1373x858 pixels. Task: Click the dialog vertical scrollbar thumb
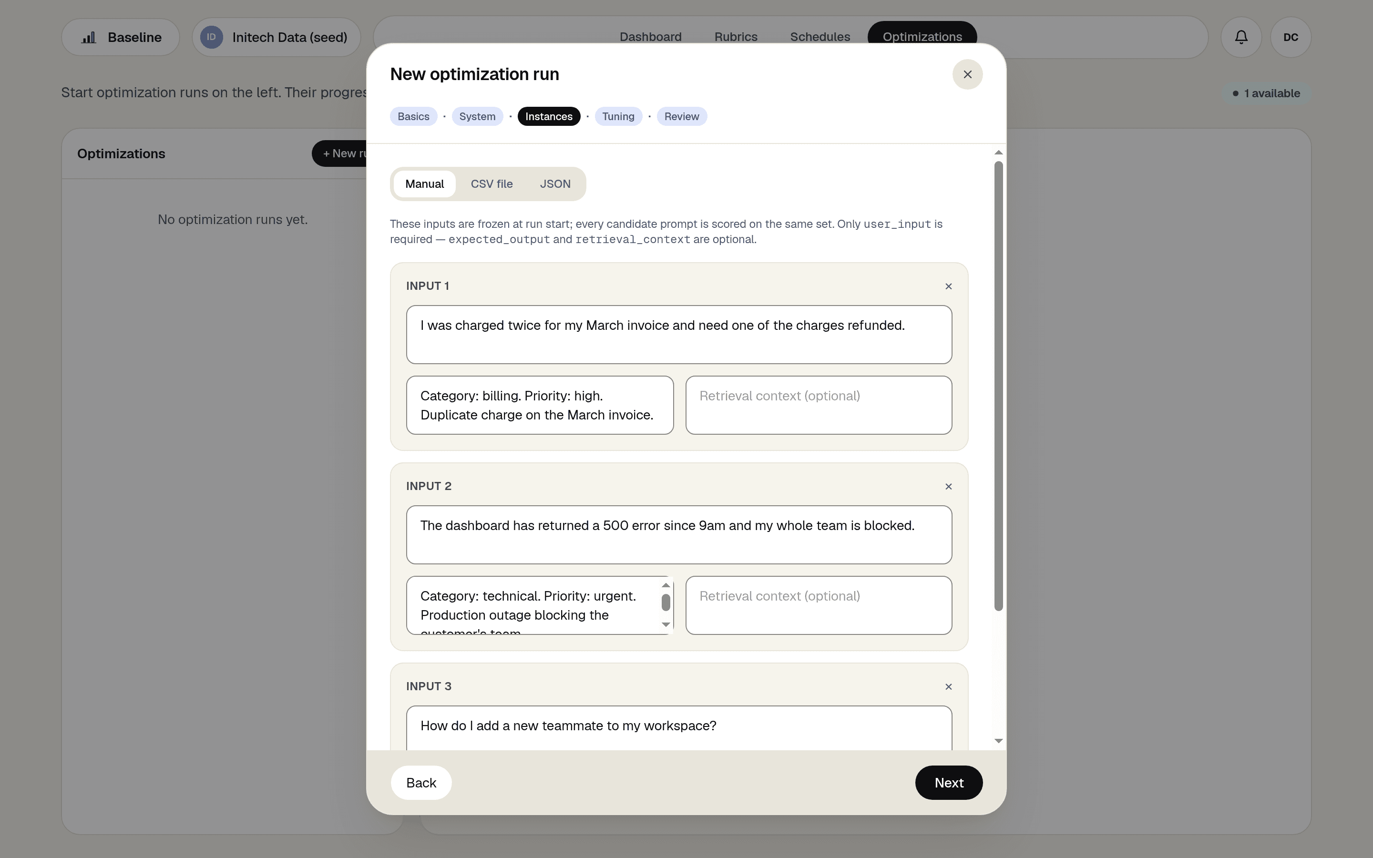click(x=999, y=386)
